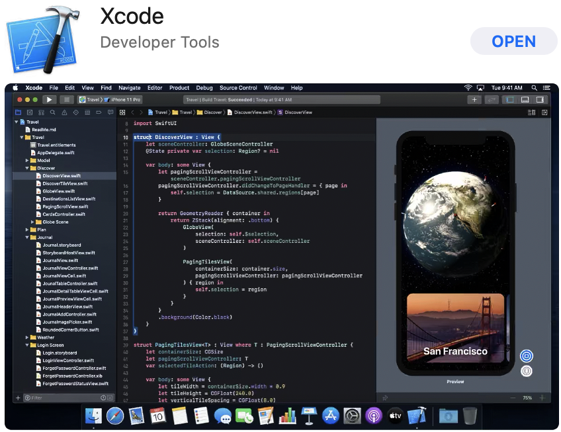The image size is (561, 432).
Task: Run the Travel scheme with Play
Action: (50, 100)
